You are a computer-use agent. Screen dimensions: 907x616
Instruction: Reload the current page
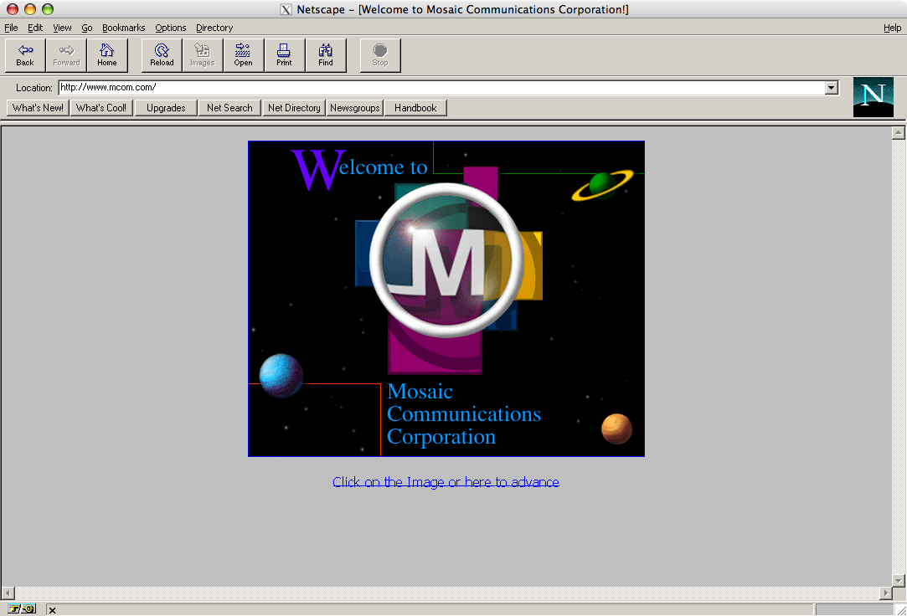pos(162,55)
